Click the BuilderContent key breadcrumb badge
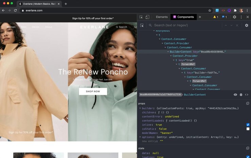The width and height of the screenshot is (251, 158). (160, 94)
